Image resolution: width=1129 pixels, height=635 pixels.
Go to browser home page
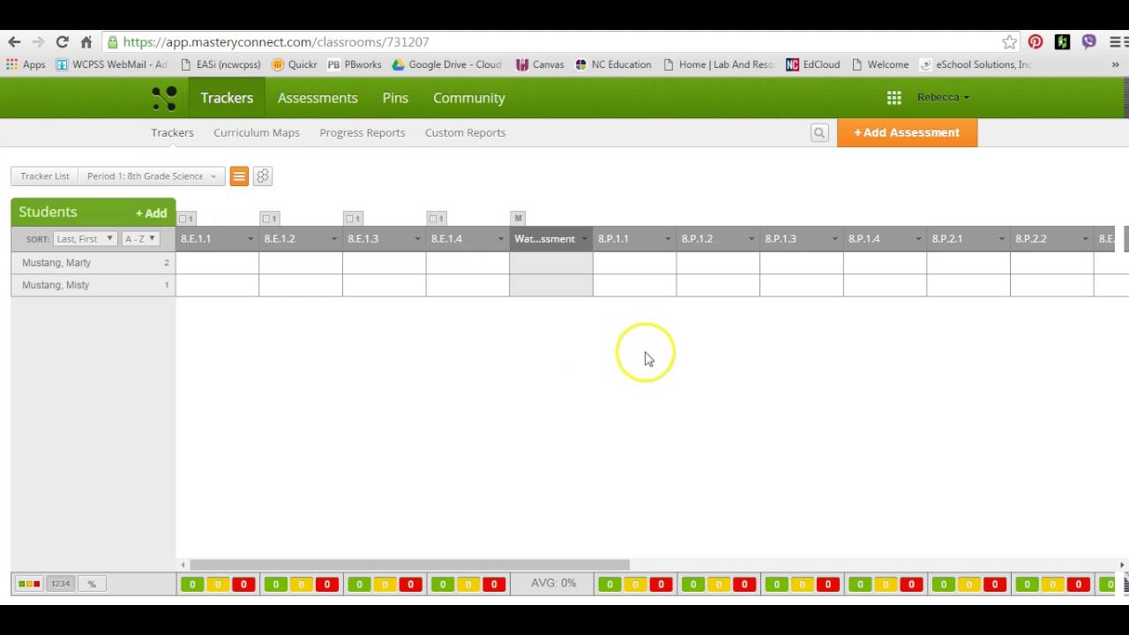[86, 41]
